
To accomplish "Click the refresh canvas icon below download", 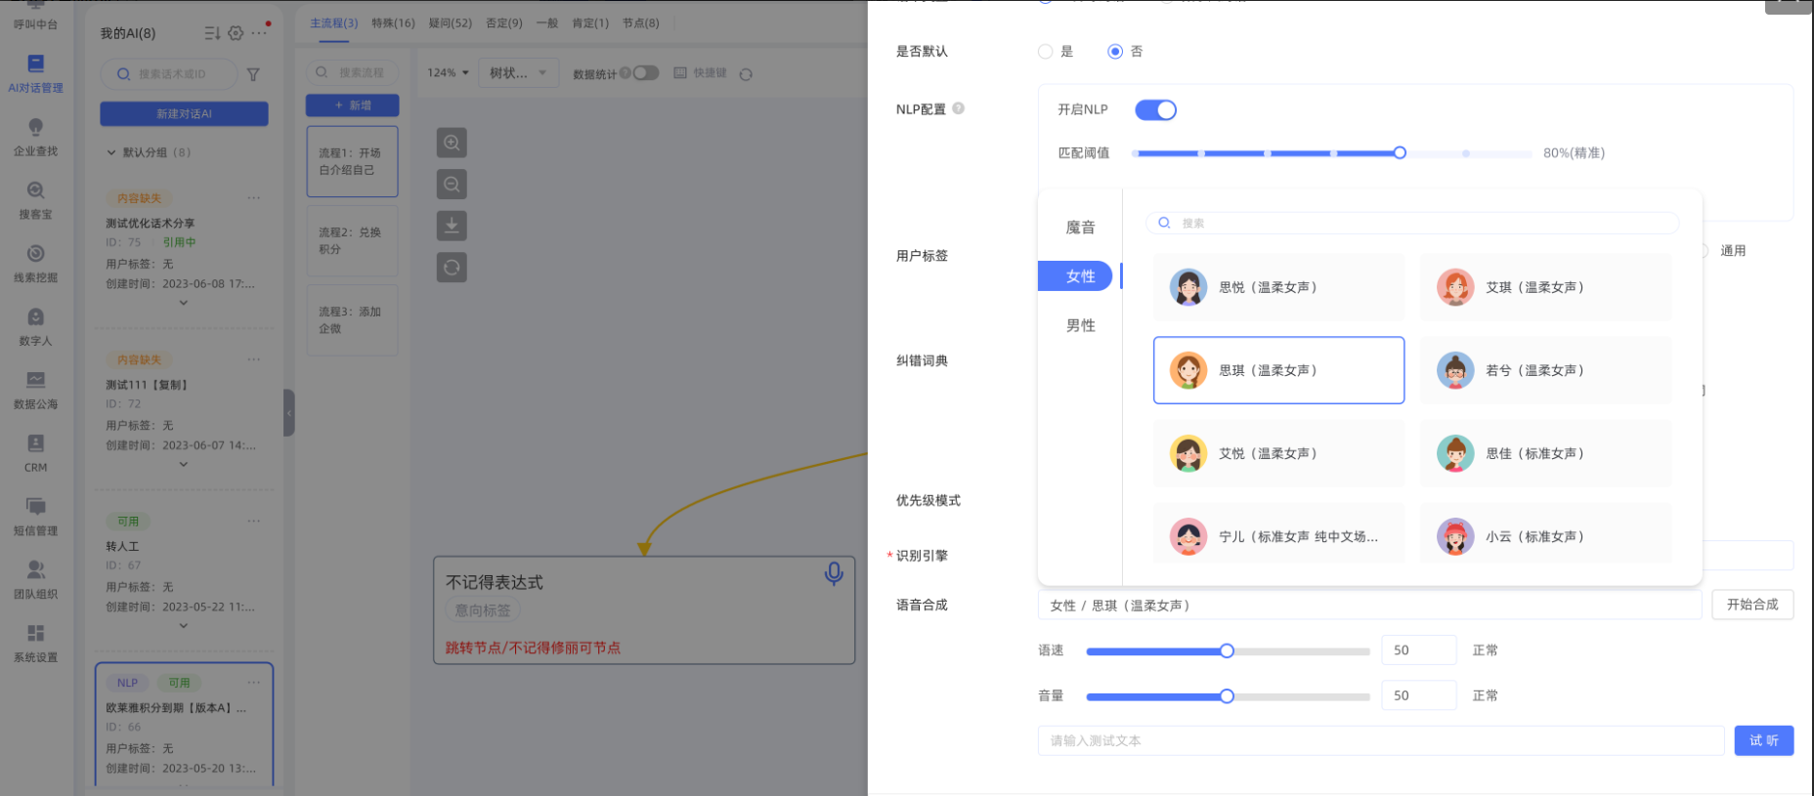I will [452, 268].
